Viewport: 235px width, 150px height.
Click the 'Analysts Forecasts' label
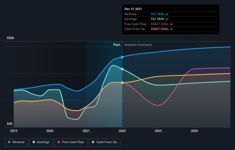tap(138, 45)
